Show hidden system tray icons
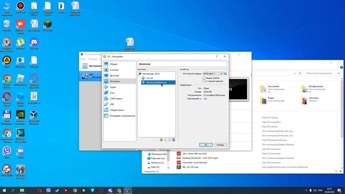 (306, 190)
